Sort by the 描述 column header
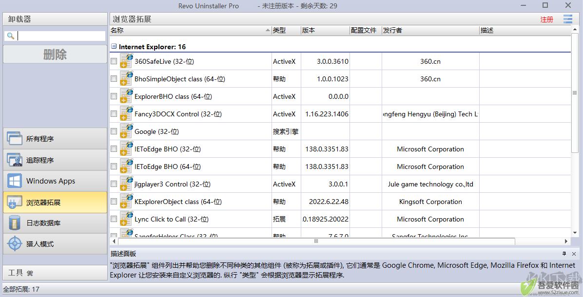This screenshot has width=583, height=297. coord(525,30)
